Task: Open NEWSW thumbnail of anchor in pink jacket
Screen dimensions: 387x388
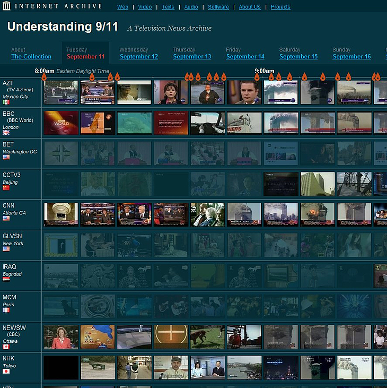Action: [61, 337]
